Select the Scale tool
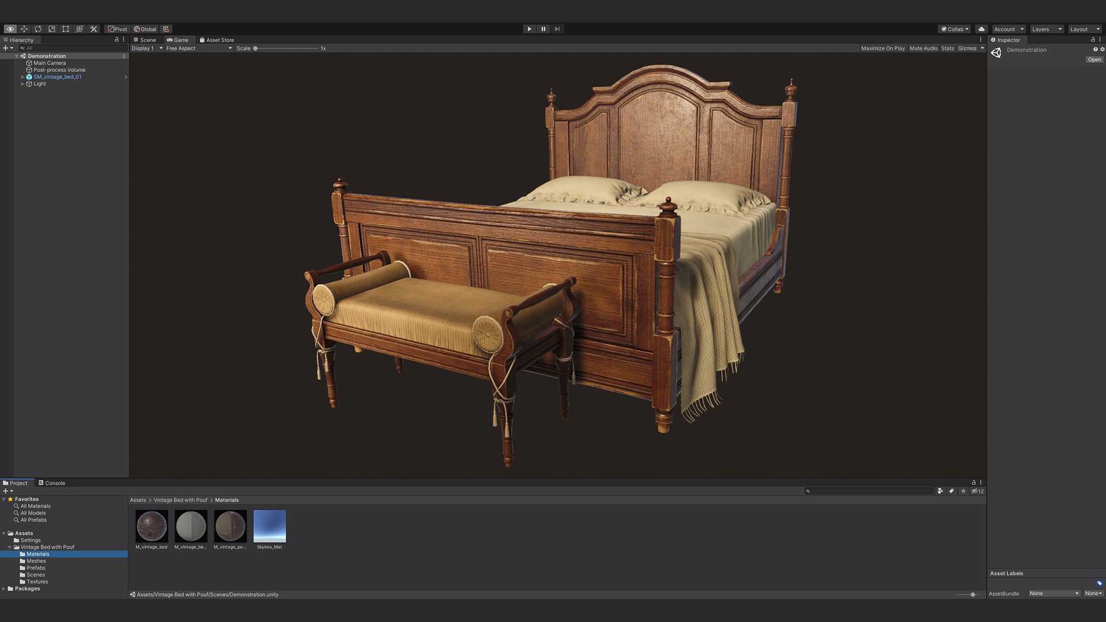Screen dimensions: 1106x622 tap(52, 29)
